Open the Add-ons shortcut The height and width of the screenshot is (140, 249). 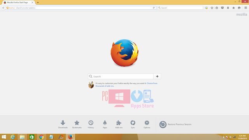(x=119, y=124)
